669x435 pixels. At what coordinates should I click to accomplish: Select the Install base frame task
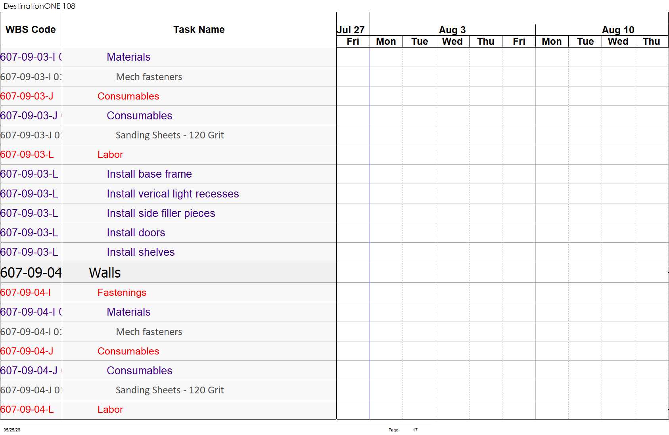click(199, 174)
